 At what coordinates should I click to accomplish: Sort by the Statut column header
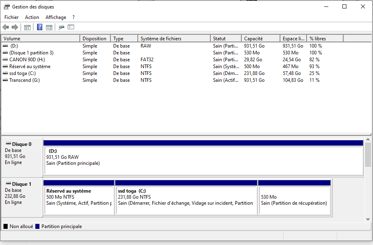(226, 39)
